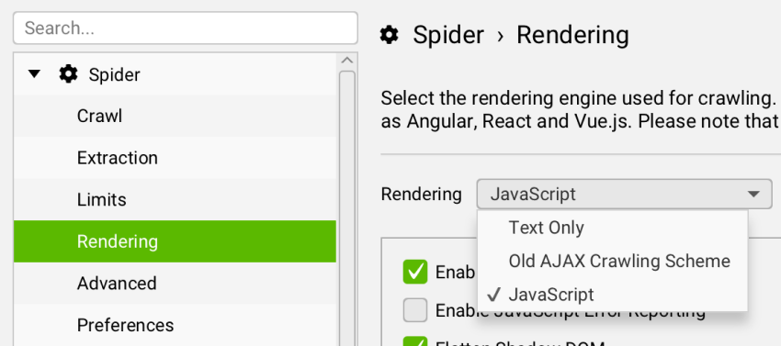This screenshot has height=346, width=781.
Task: Open the Rendering engine dropdown arrow
Action: pos(753,194)
